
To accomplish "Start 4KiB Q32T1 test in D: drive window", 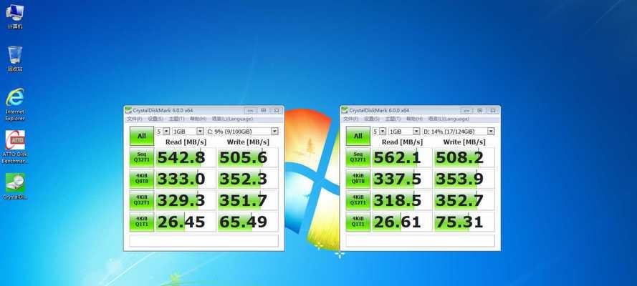I will tap(358, 200).
